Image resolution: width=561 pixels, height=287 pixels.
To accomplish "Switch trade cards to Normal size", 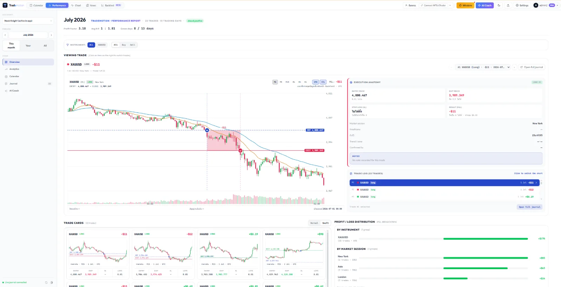I will tap(314, 223).
